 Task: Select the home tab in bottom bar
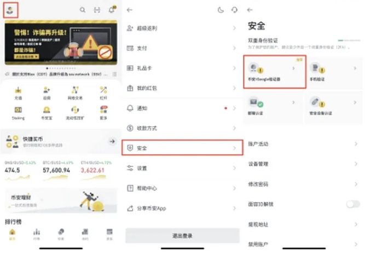(x=12, y=234)
